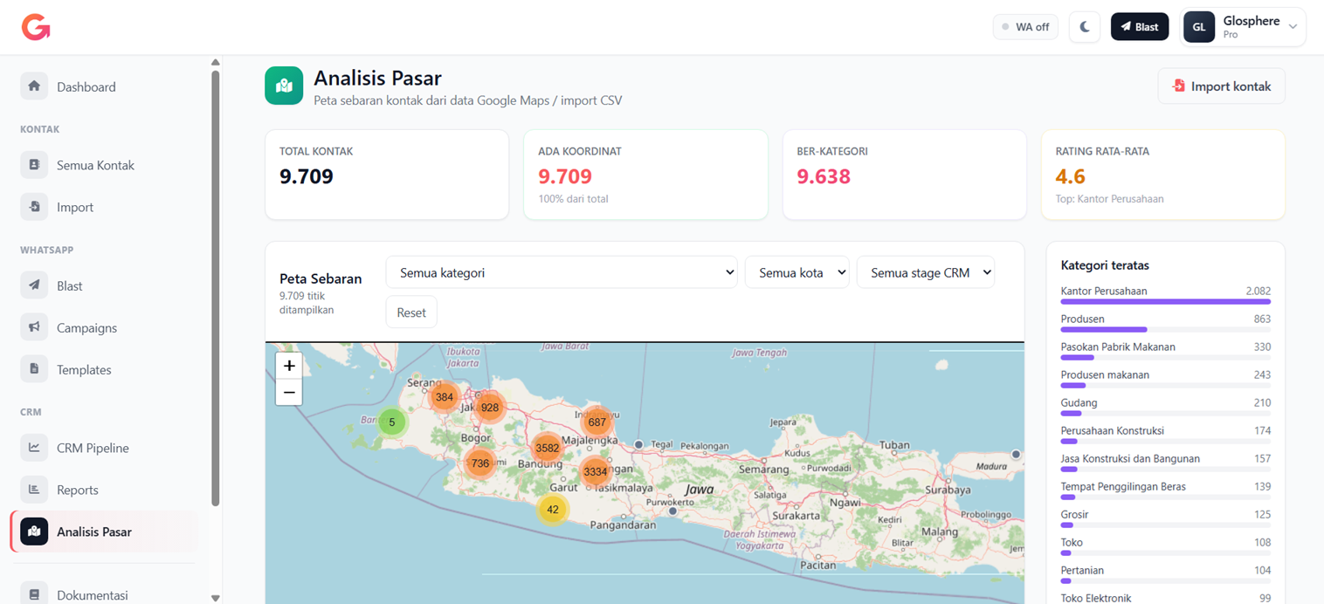This screenshot has width=1324, height=604.
Task: Click the 736 map cluster near Sukabumi
Action: 480,463
